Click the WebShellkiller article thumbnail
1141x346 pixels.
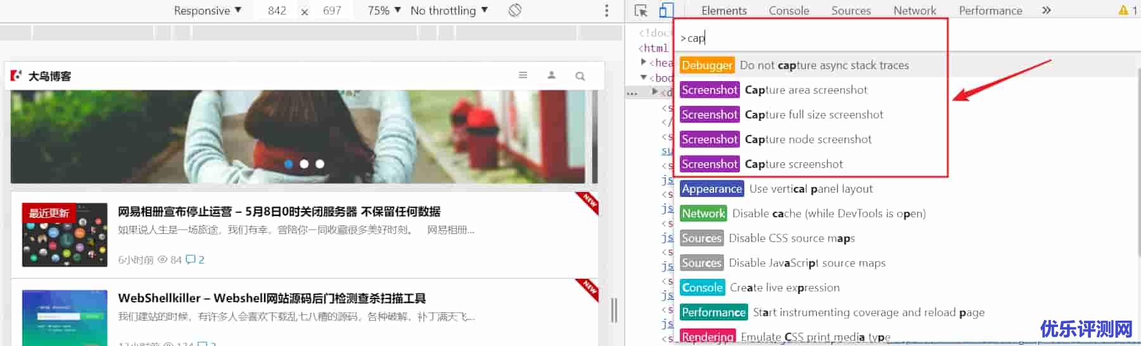pyautogui.click(x=65, y=318)
